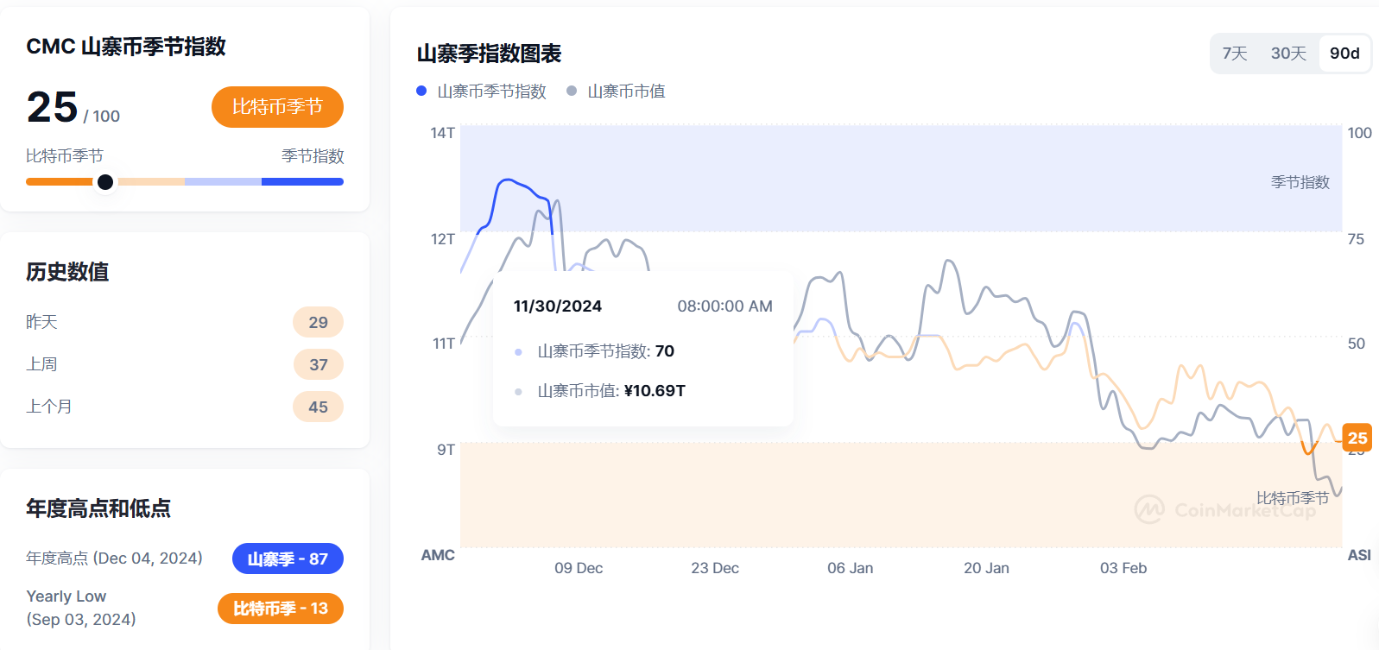
Task: Click the orange 比特币季节 badge
Action: [277, 107]
